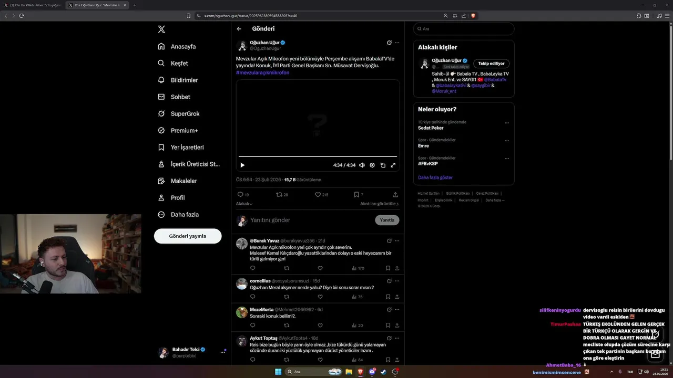Click the taskbar Ara search box

[314, 372]
